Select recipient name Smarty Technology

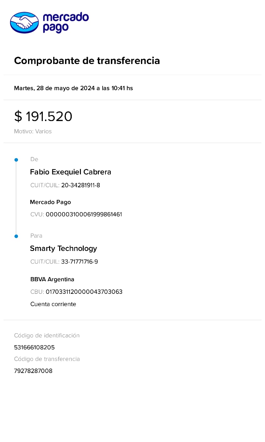coord(63,248)
